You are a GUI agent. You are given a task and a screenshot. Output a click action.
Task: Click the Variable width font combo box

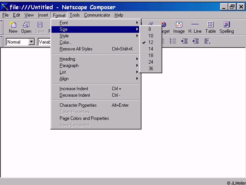[x=45, y=42]
